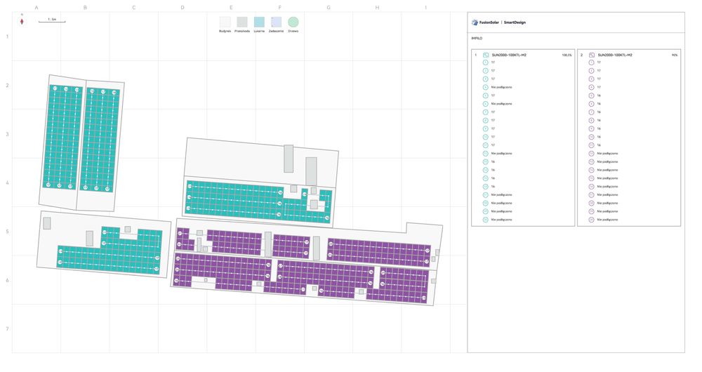The height and width of the screenshot is (372, 702).
Task: Select the inverter 2 device icon
Action: coord(591,55)
